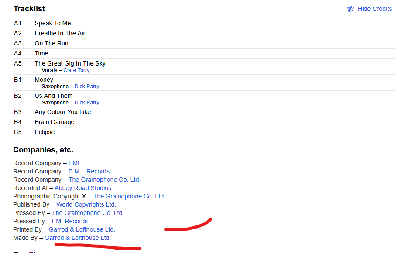Select track title The Great Gig In The Sky

pyautogui.click(x=70, y=64)
